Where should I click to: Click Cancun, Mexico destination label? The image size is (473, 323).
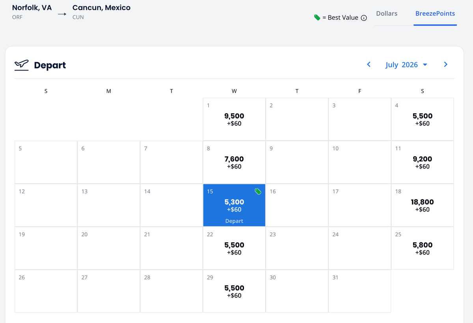pos(101,7)
